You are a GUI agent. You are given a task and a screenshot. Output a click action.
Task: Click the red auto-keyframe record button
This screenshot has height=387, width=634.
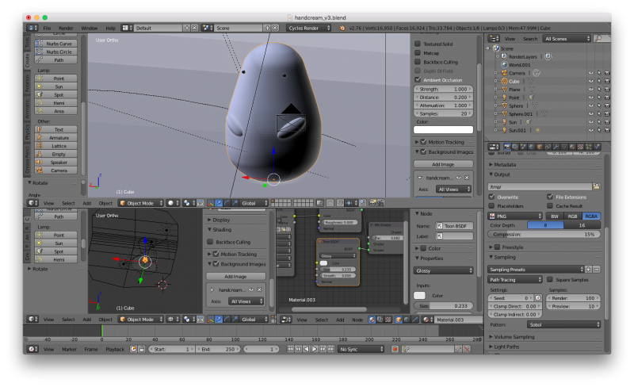pos(395,349)
